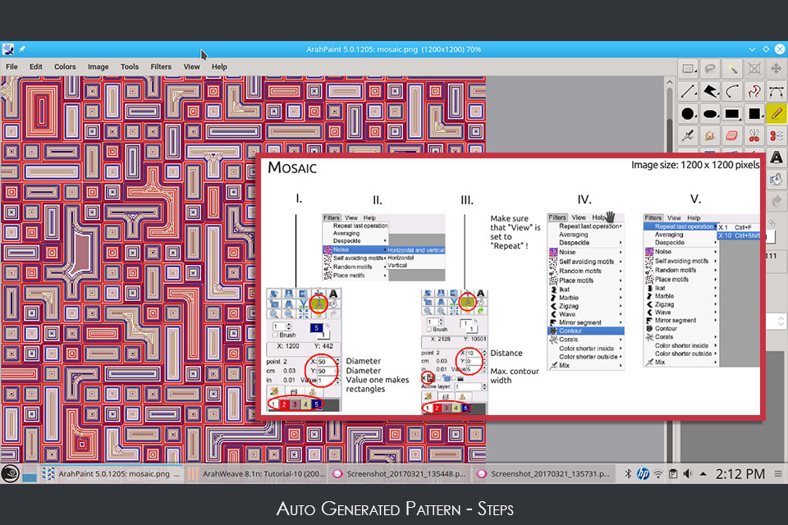Image resolution: width=788 pixels, height=525 pixels.
Task: Select the text tool letter A
Action: click(777, 157)
